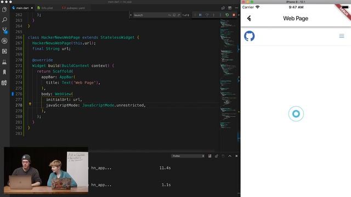
Task: Click 'AppBar(' on line 273
Action: point(67,77)
